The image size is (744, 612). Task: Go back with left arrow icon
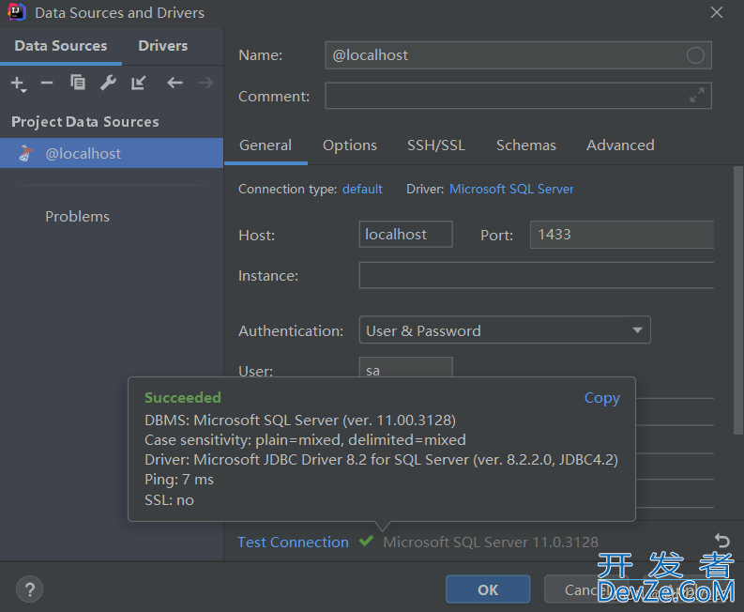[175, 84]
